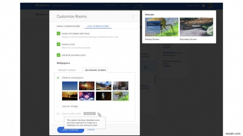Click the help question mark icon in header

203,6
